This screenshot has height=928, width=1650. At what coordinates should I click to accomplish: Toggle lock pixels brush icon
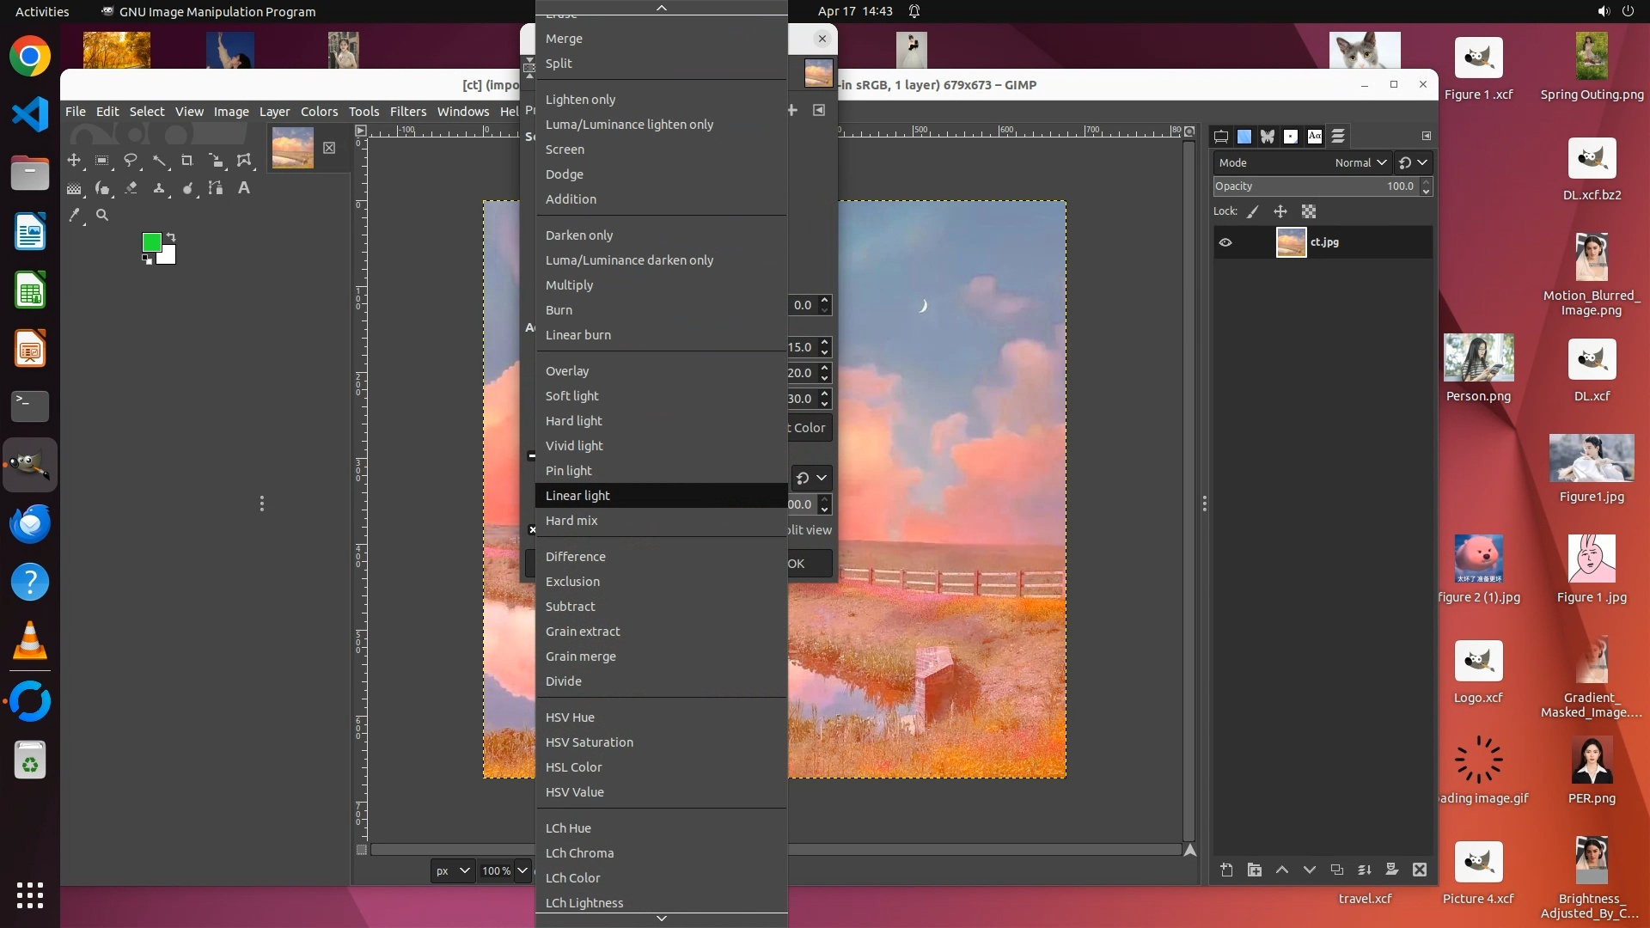click(1253, 211)
